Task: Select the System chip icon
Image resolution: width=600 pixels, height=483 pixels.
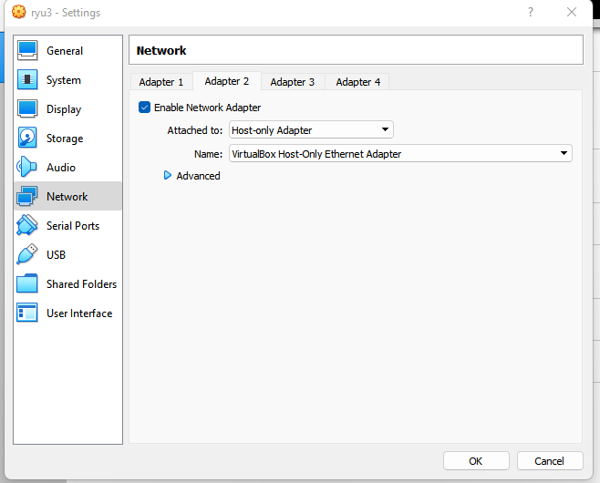Action: pyautogui.click(x=27, y=80)
